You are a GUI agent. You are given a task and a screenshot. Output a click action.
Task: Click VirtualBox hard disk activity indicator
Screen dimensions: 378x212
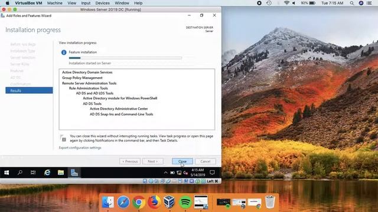[145, 181]
